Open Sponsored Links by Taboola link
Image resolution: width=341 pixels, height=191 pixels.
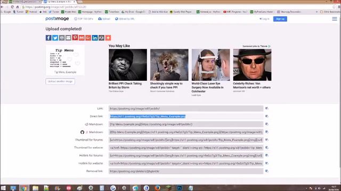coord(257,46)
